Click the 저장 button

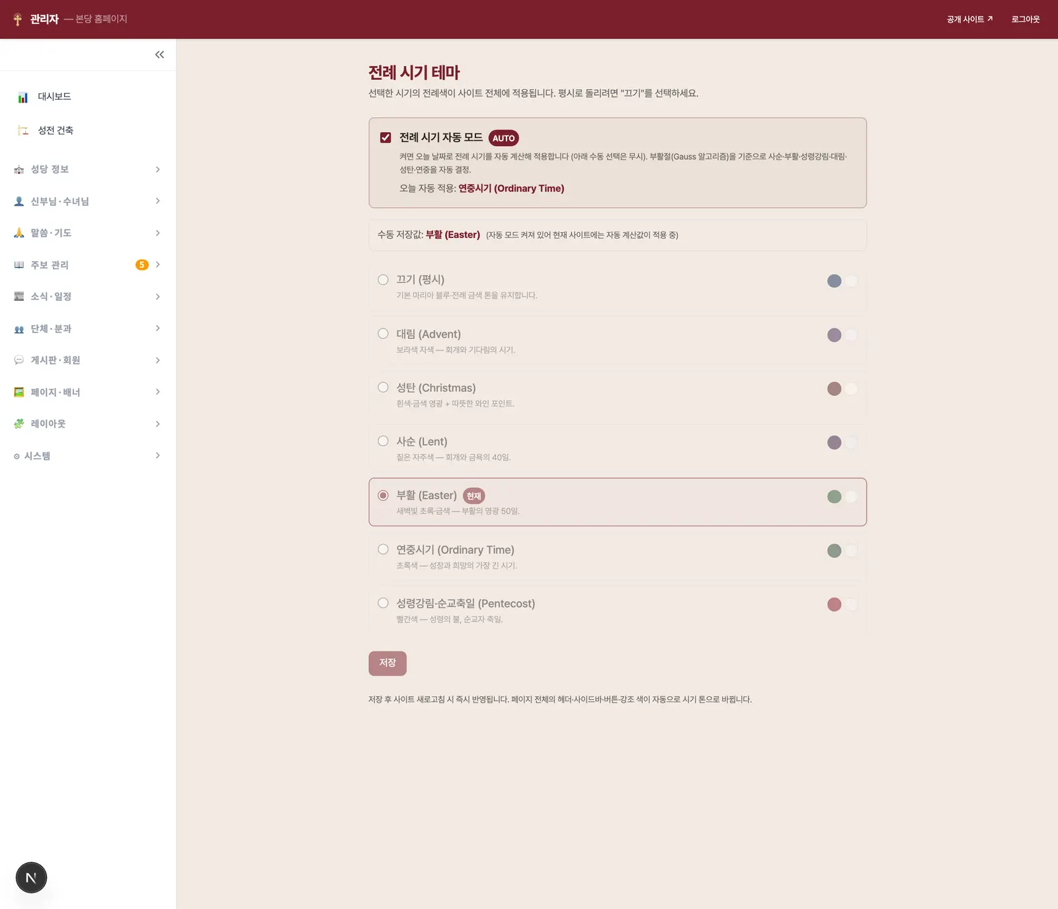coord(387,663)
